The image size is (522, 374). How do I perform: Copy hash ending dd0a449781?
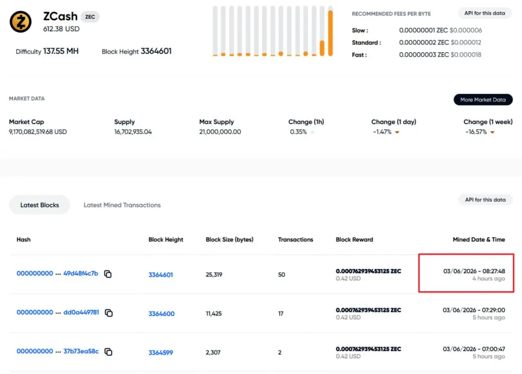pyautogui.click(x=109, y=313)
